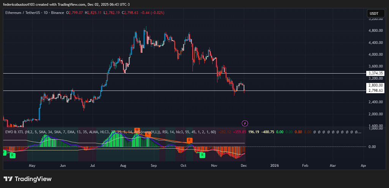
Task: Select the 3,374.35 price label
Action: click(x=375, y=73)
